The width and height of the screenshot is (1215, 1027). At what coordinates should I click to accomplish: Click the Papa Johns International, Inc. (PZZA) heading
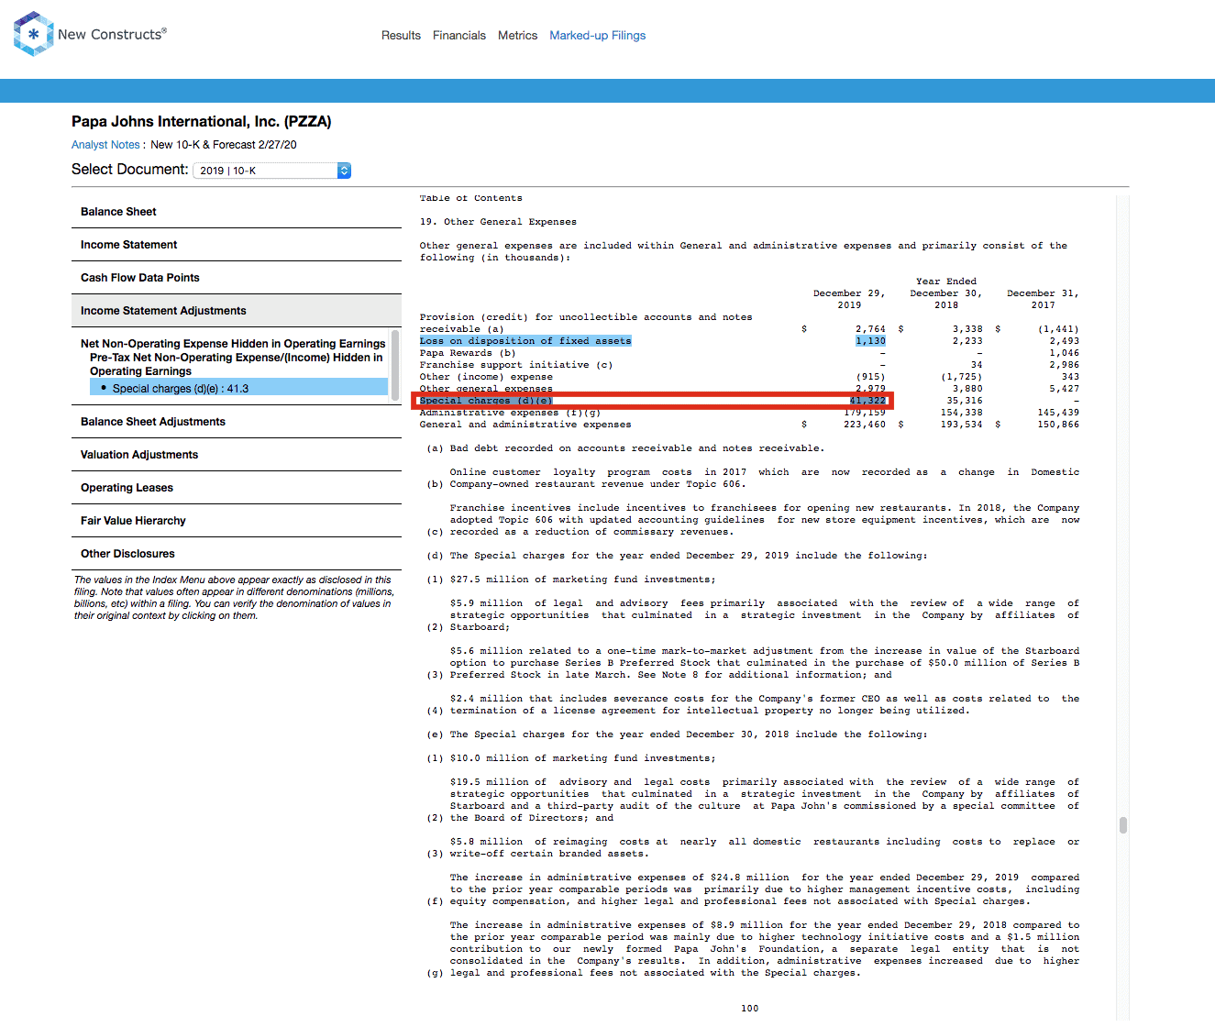tap(202, 122)
